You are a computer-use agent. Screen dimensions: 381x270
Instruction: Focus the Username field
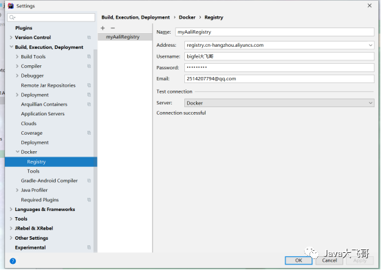(x=279, y=56)
